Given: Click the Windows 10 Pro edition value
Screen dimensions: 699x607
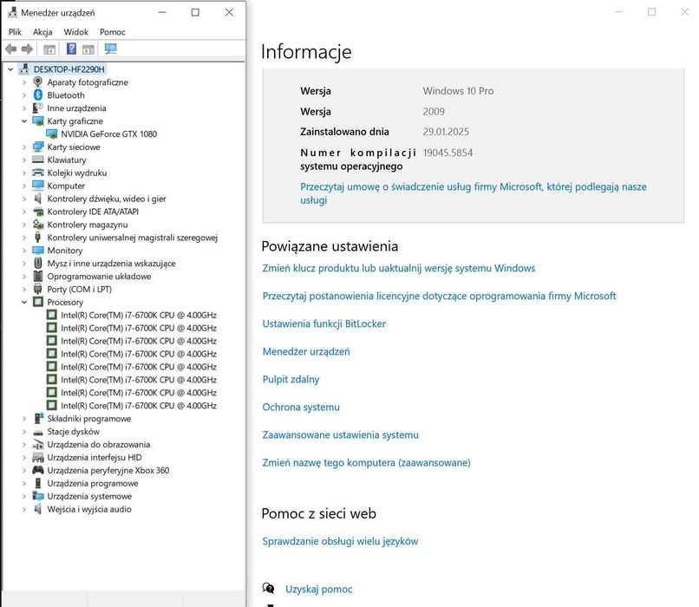Looking at the screenshot, I should 458,90.
